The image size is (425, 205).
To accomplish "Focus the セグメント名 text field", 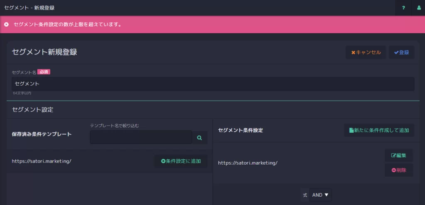I will point(213,84).
